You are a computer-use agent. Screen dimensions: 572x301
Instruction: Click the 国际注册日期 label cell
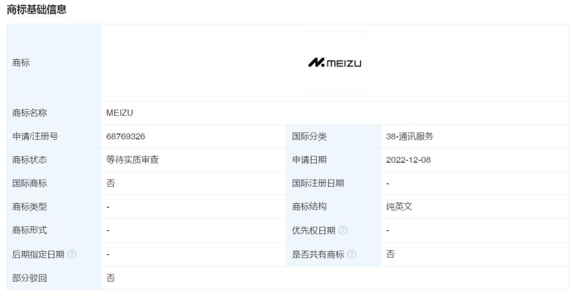click(334, 183)
